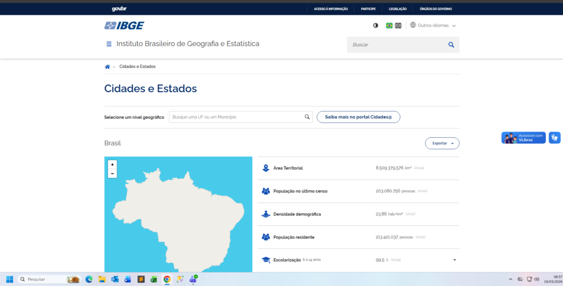Viewport: 563px width, 286px height.
Task: Toggle the high contrast mode icon
Action: [376, 25]
